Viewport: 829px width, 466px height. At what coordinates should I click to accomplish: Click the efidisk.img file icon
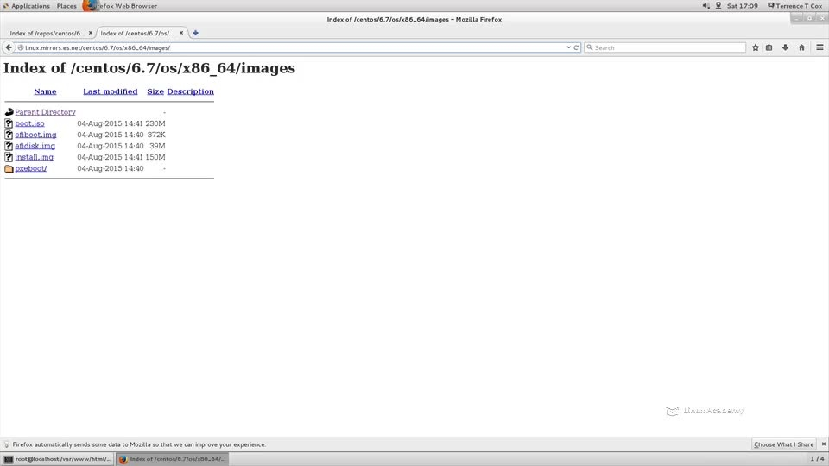[9, 146]
